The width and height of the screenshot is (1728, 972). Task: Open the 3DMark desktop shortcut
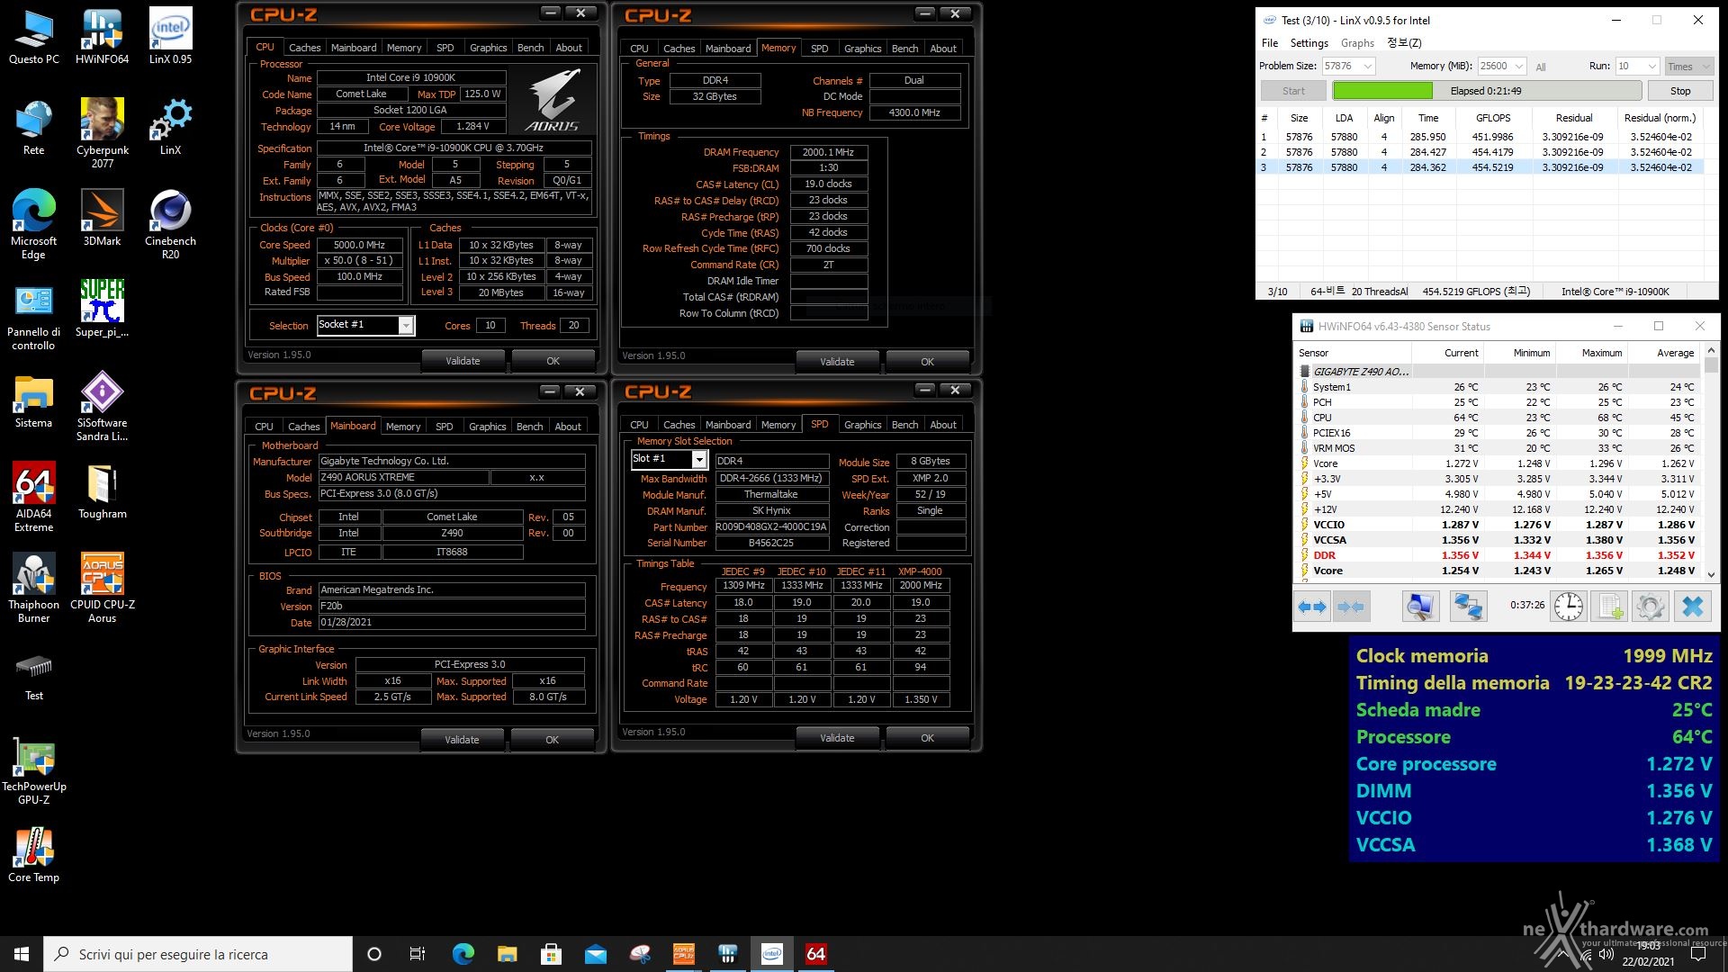pyautogui.click(x=102, y=219)
